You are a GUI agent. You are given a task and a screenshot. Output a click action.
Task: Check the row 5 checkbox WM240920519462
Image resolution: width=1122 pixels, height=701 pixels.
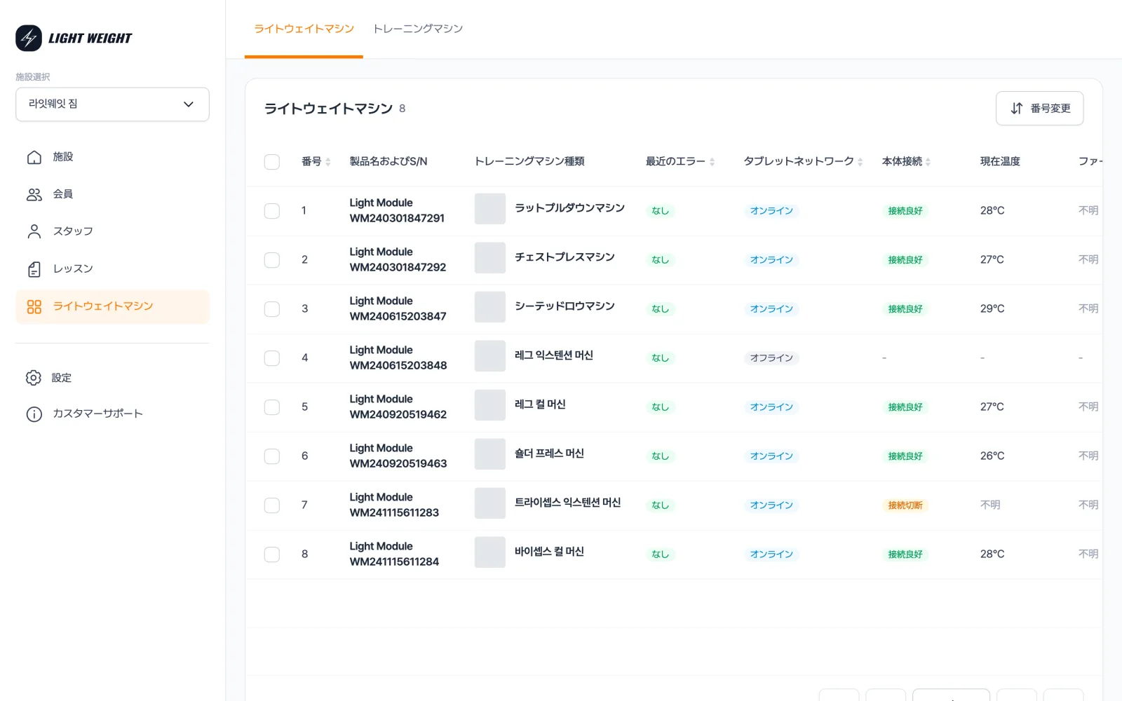(272, 407)
